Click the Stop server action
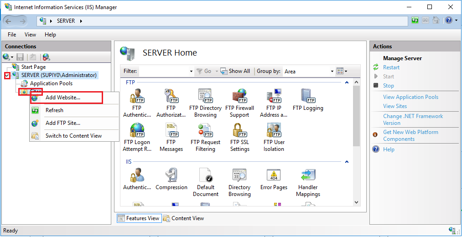Viewport: 462px width, 237px height. coord(388,86)
